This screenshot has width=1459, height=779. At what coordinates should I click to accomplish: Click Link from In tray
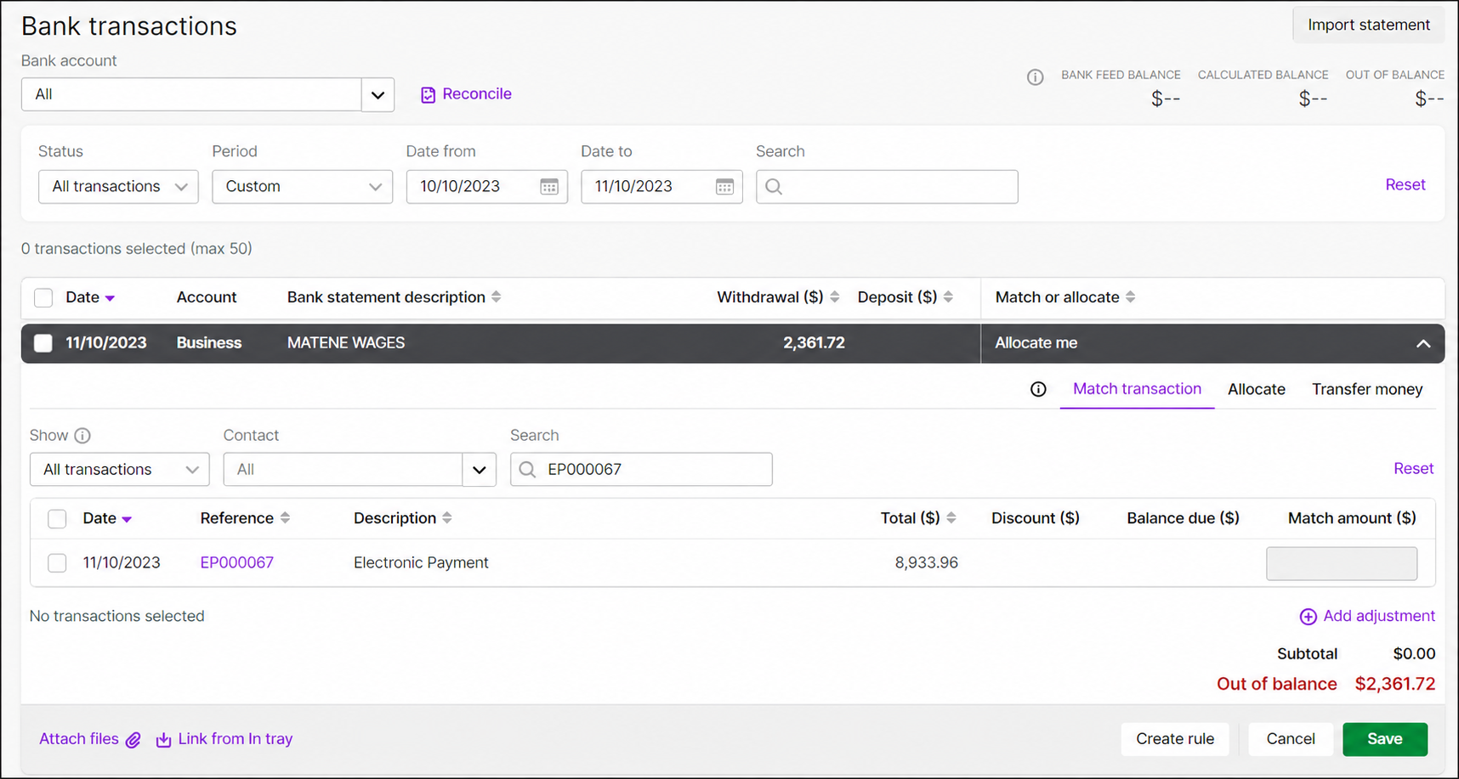[224, 739]
